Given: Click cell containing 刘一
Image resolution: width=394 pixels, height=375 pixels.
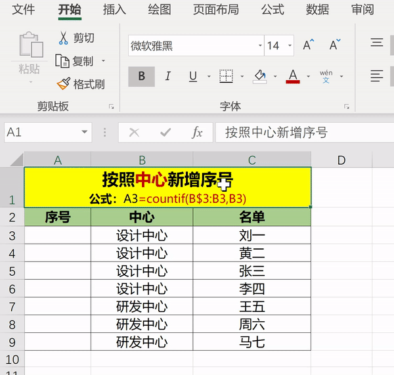Looking at the screenshot, I should 252,235.
